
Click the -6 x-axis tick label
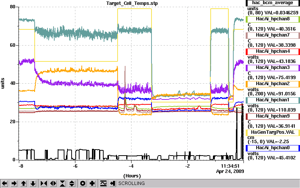(x=75, y=166)
